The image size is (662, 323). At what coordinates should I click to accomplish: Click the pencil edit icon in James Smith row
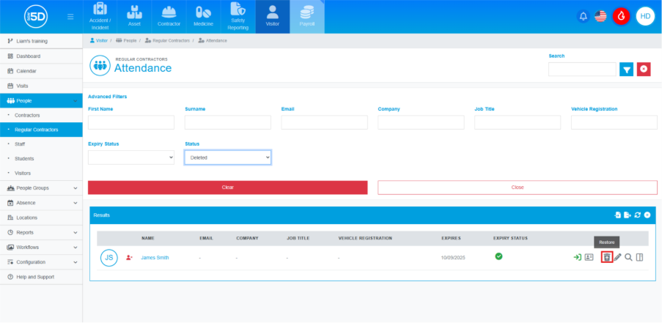pyautogui.click(x=617, y=257)
